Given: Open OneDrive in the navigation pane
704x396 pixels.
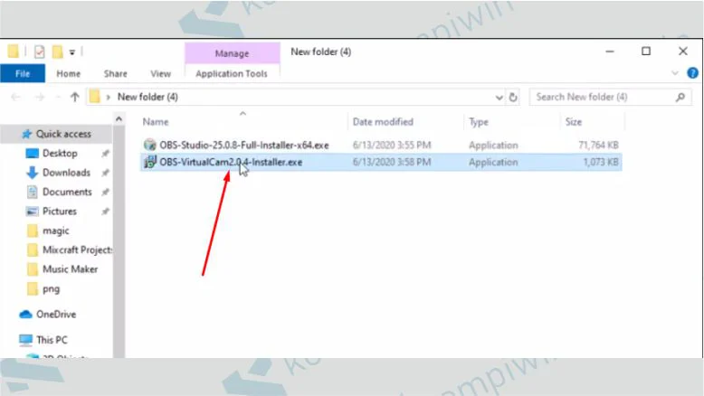Looking at the screenshot, I should 55,315.
